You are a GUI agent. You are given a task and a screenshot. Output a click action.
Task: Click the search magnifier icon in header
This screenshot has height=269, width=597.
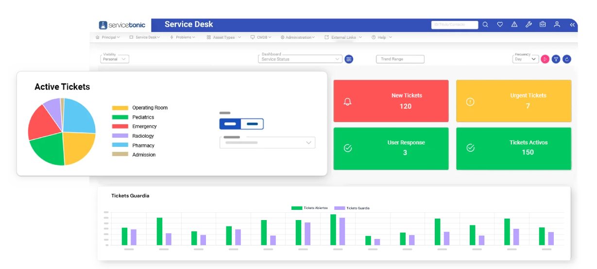485,25
